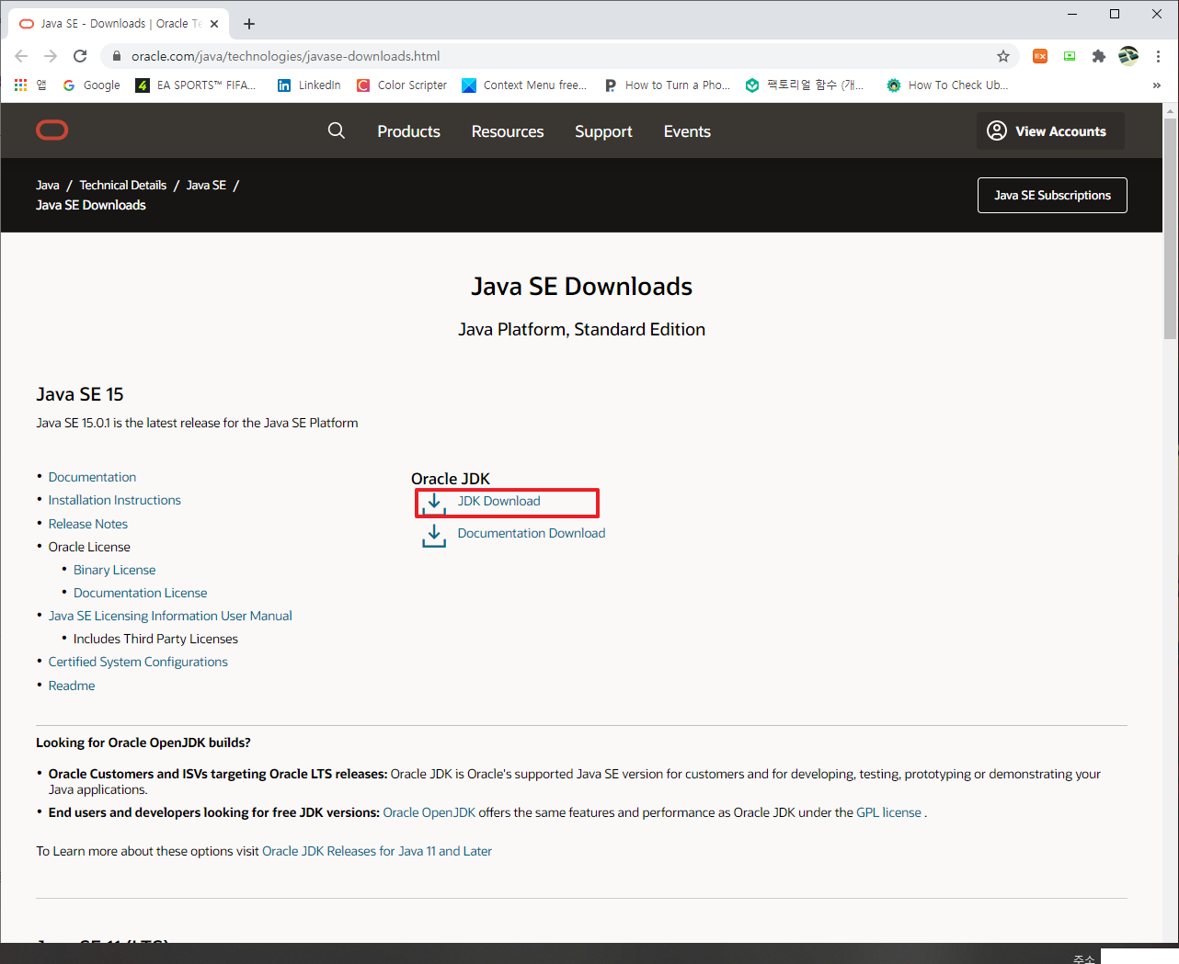
Task: Open Certified System Configurations link
Action: coord(138,662)
